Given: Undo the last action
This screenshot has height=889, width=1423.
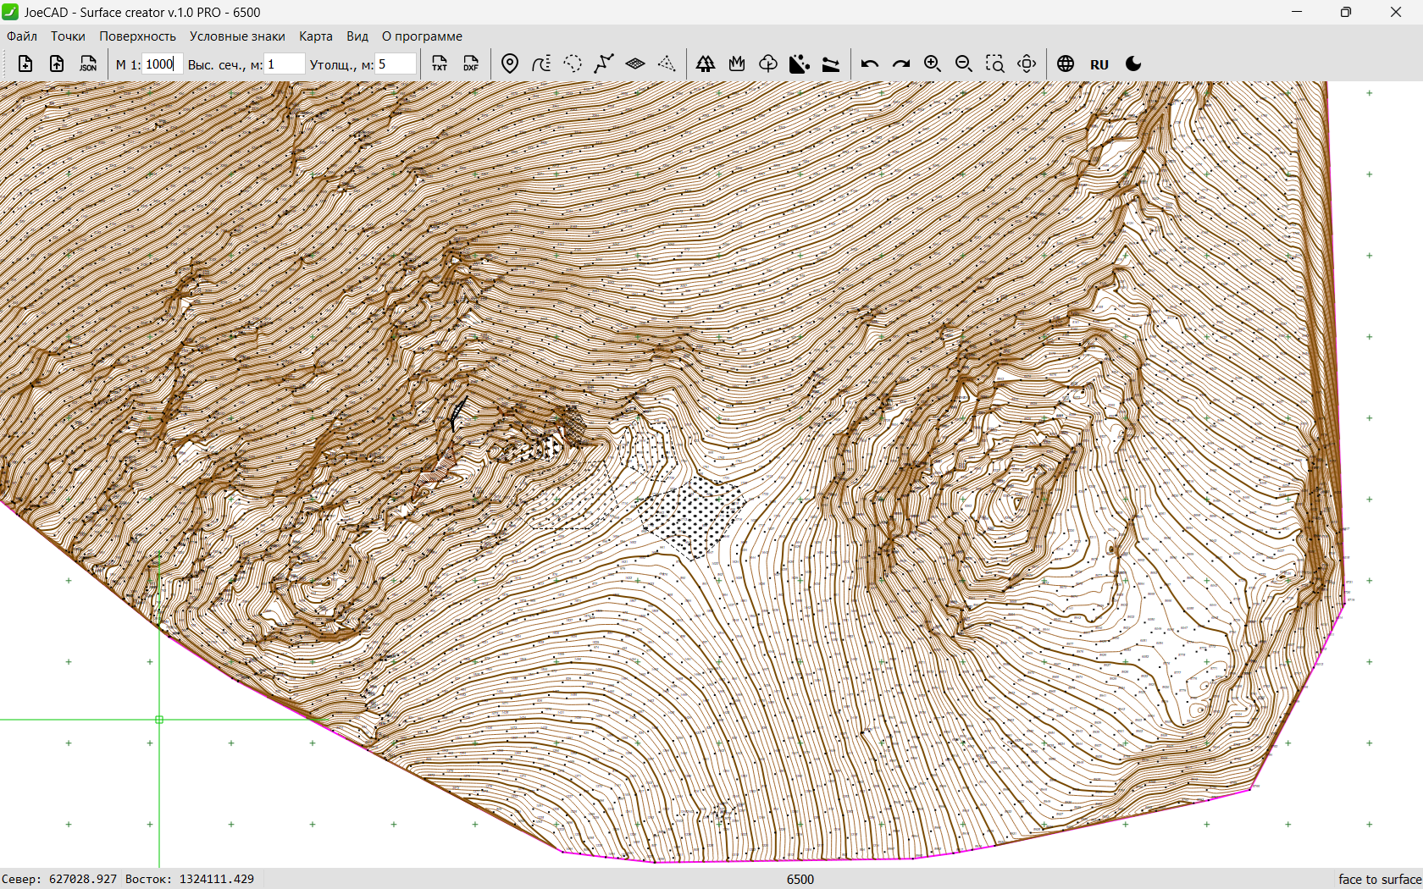Looking at the screenshot, I should click(x=870, y=63).
